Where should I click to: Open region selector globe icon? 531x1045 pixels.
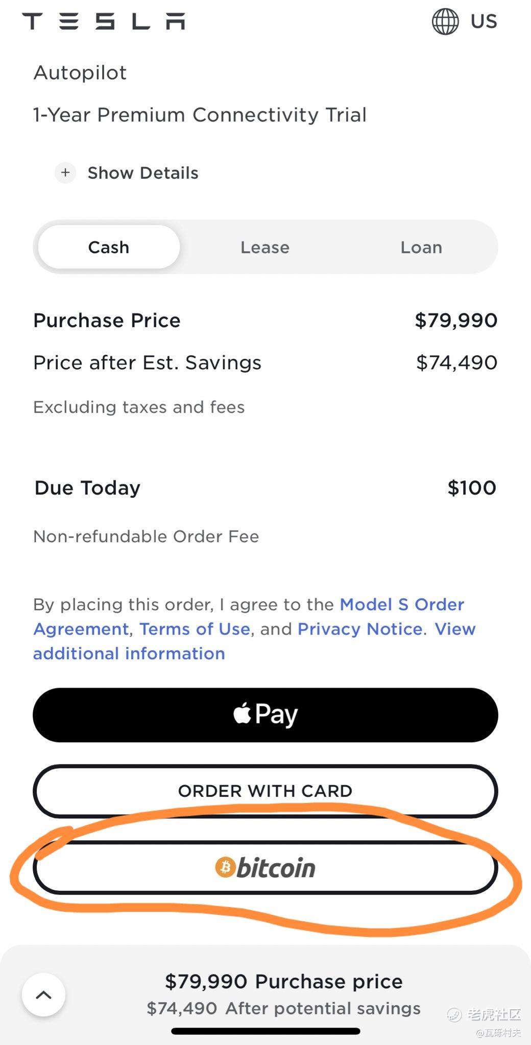pos(445,21)
